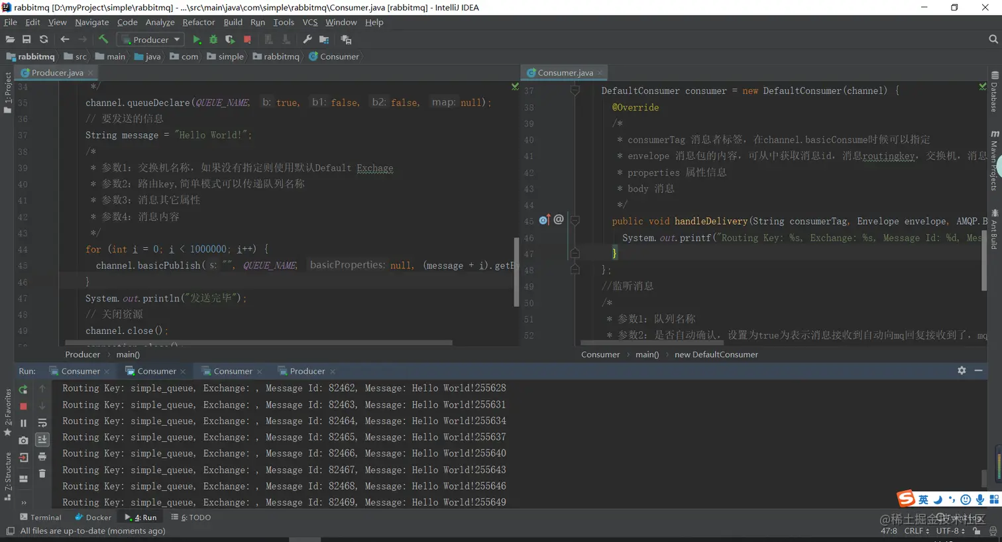Image resolution: width=1002 pixels, height=542 pixels.
Task: Open the Producer run configuration dropdown
Action: [x=150, y=40]
